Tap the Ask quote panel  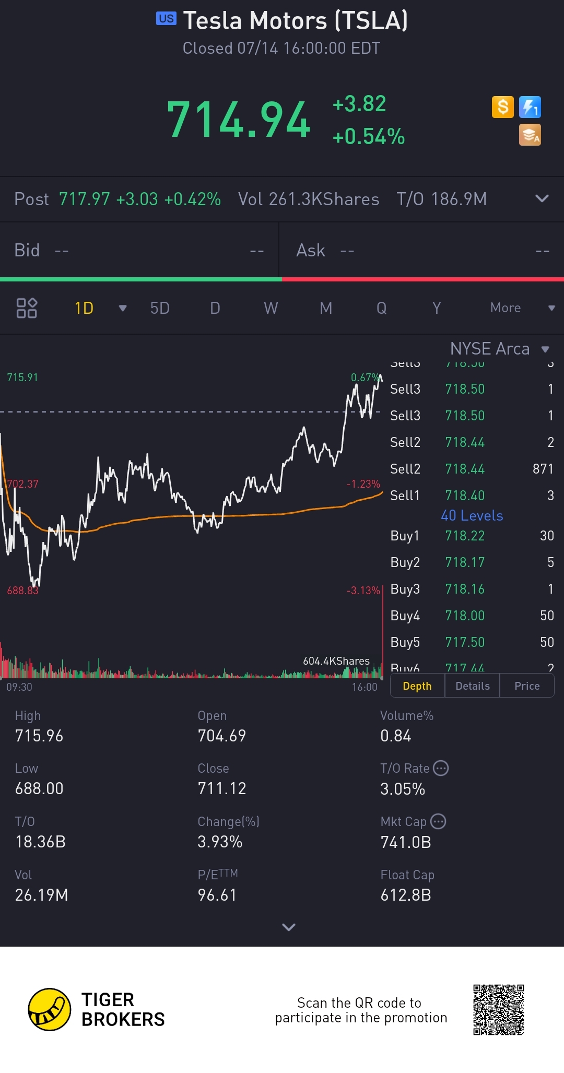click(422, 251)
